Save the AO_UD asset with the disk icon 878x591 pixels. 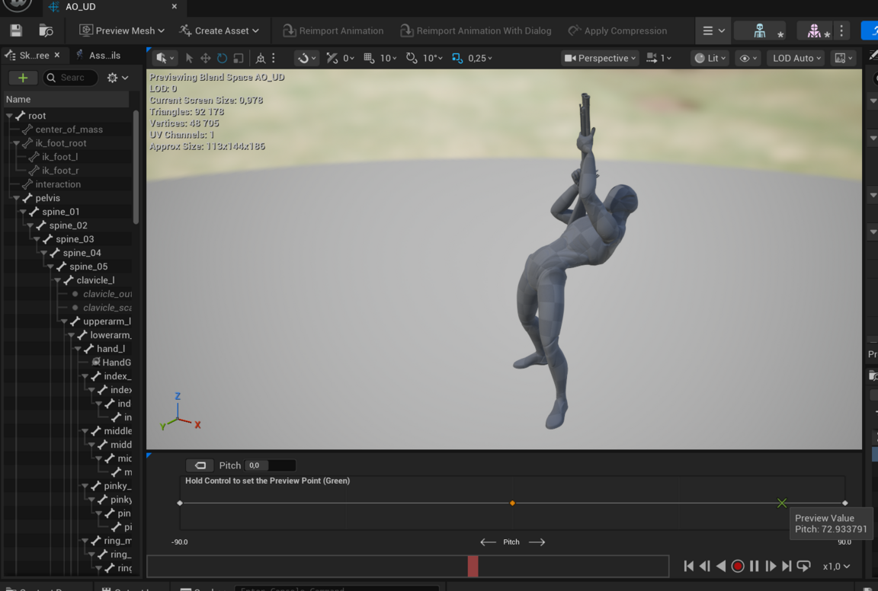[x=16, y=30]
